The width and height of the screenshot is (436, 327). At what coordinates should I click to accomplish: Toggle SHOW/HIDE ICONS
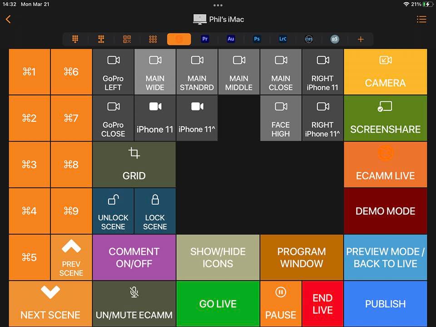coord(218,257)
